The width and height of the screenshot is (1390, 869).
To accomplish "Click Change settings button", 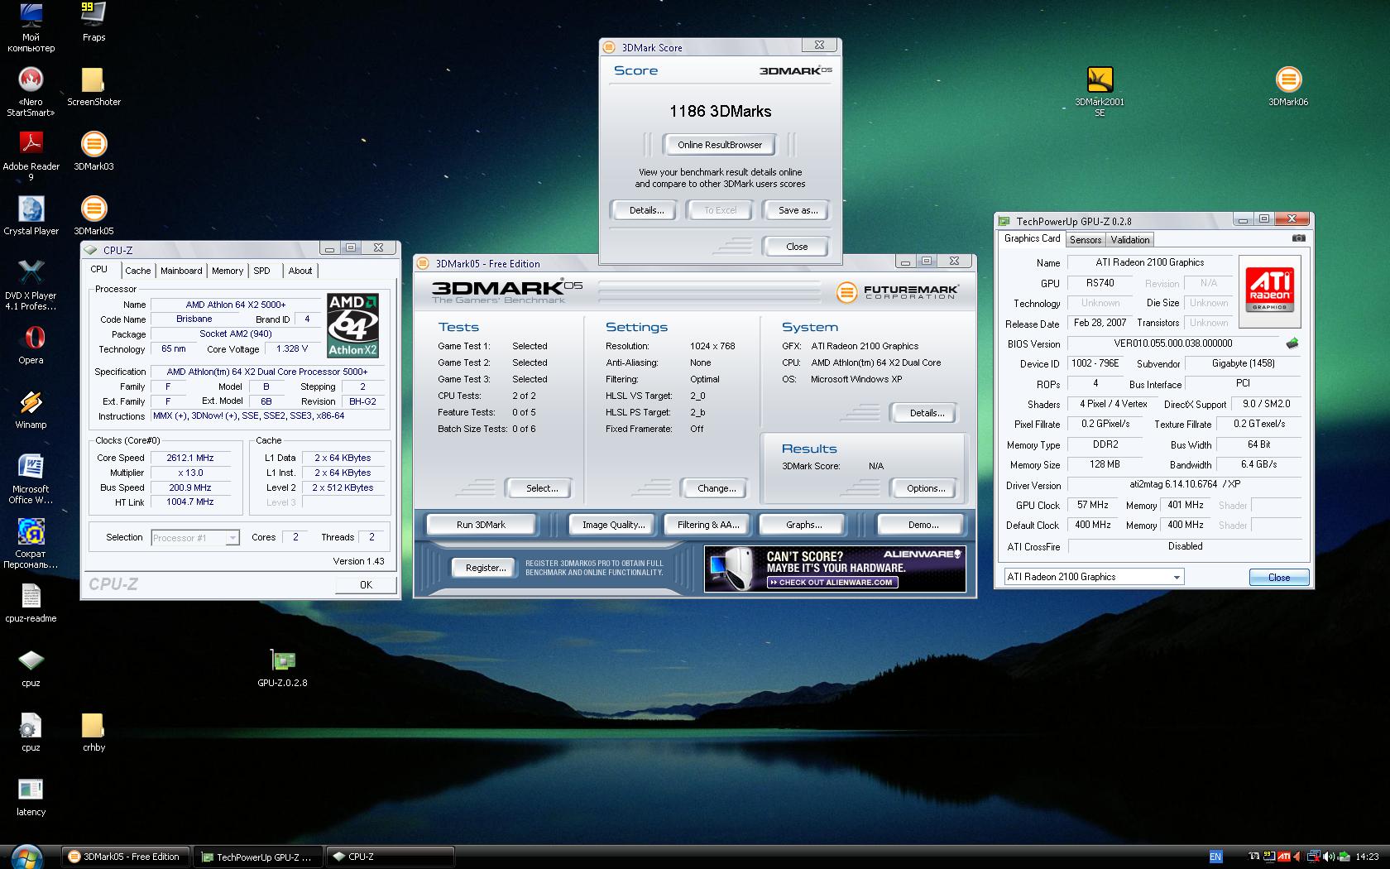I will point(717,488).
